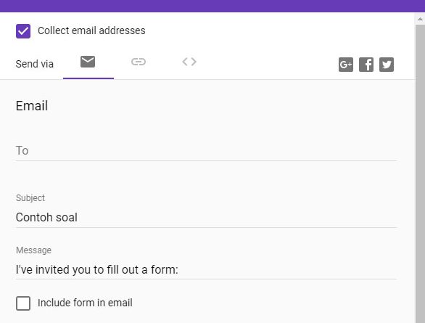
Task: Share the form via Google+ icon
Action: [x=346, y=65]
